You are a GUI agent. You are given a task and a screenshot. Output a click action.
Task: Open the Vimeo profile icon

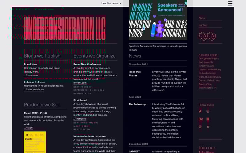point(208,127)
